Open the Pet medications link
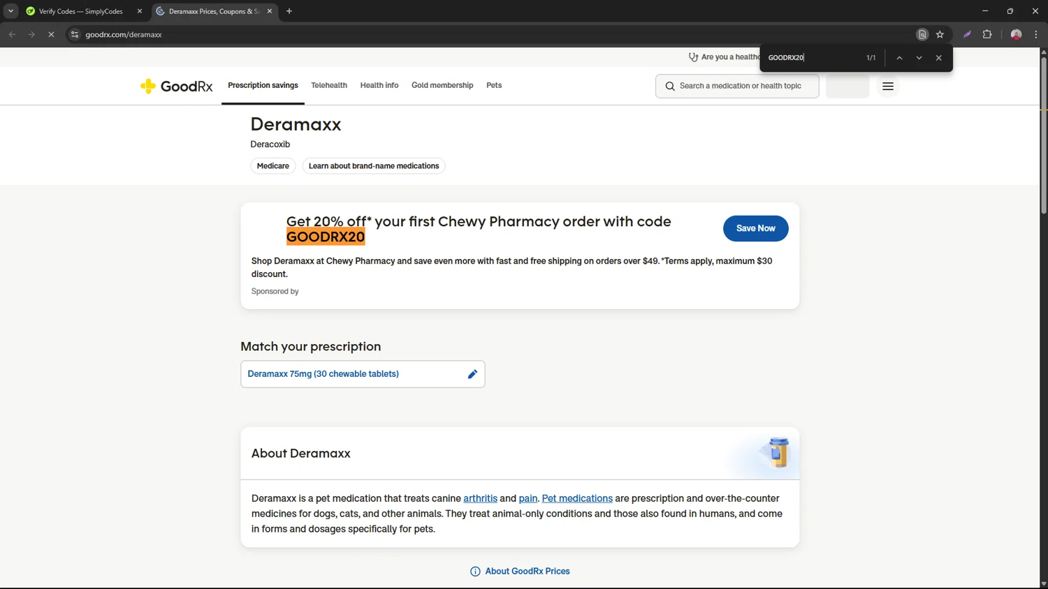Screen dimensions: 1048x589 tap(577, 498)
